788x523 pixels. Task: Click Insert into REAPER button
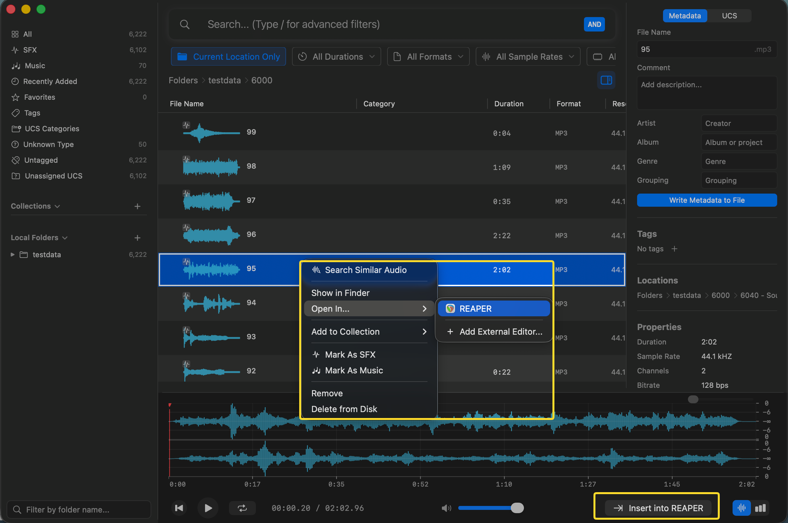(658, 508)
